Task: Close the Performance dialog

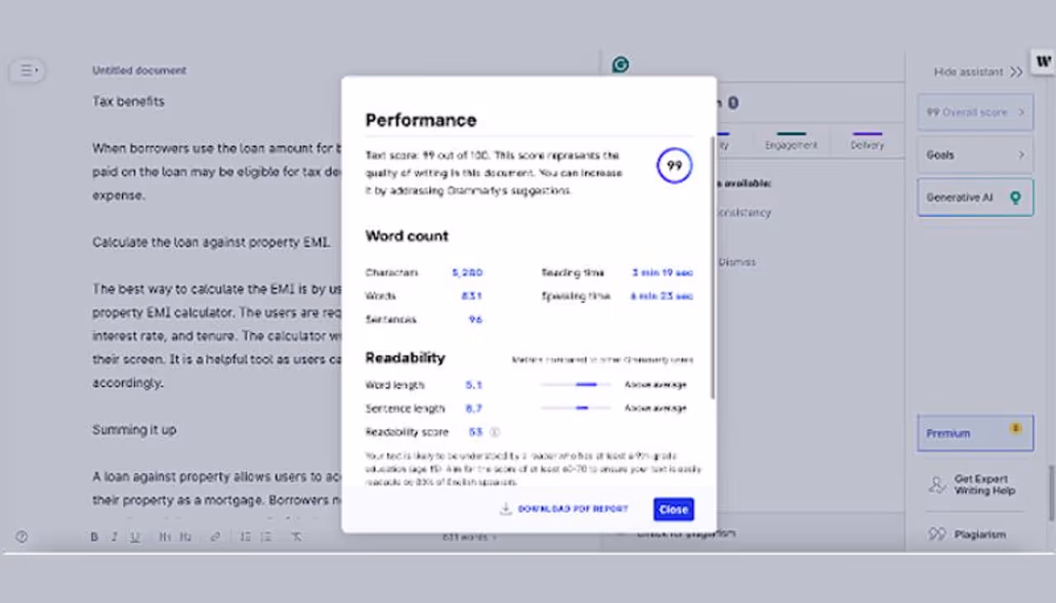Action: pyautogui.click(x=673, y=509)
